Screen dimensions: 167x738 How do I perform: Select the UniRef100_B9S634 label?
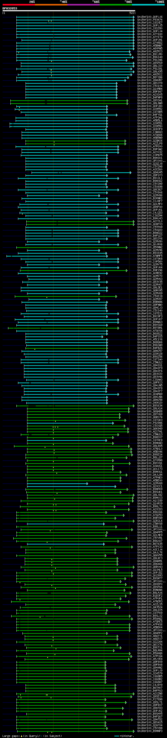click(x=150, y=406)
